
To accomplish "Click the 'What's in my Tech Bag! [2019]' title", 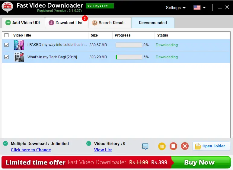I will (x=52, y=57).
